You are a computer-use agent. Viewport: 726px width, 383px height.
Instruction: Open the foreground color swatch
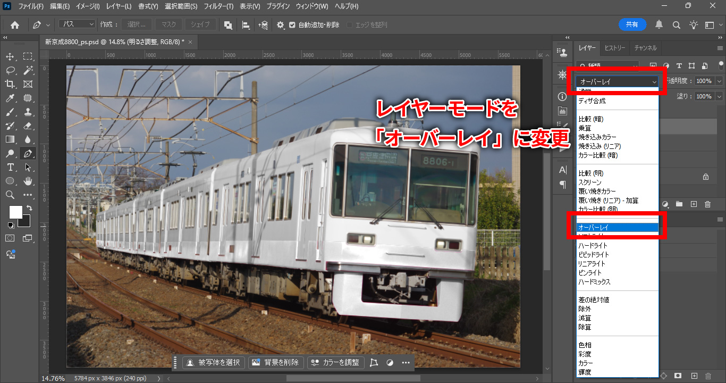coord(15,212)
